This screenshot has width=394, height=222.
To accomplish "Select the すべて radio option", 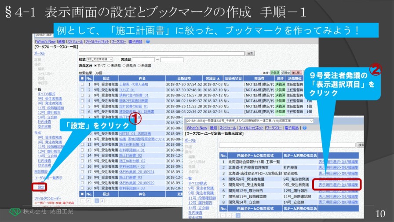I will coord(94,66).
